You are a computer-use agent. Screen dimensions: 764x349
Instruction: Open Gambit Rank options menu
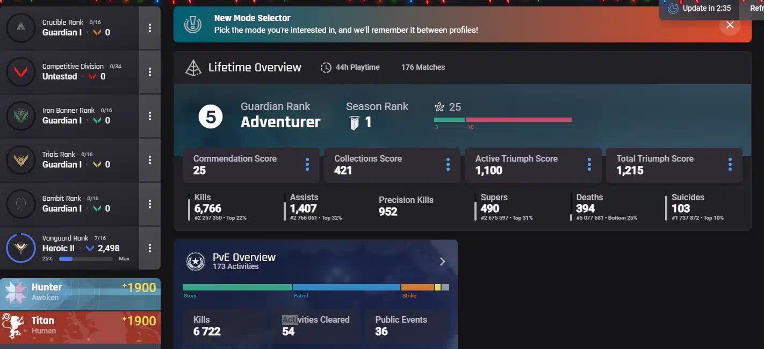pyautogui.click(x=150, y=204)
